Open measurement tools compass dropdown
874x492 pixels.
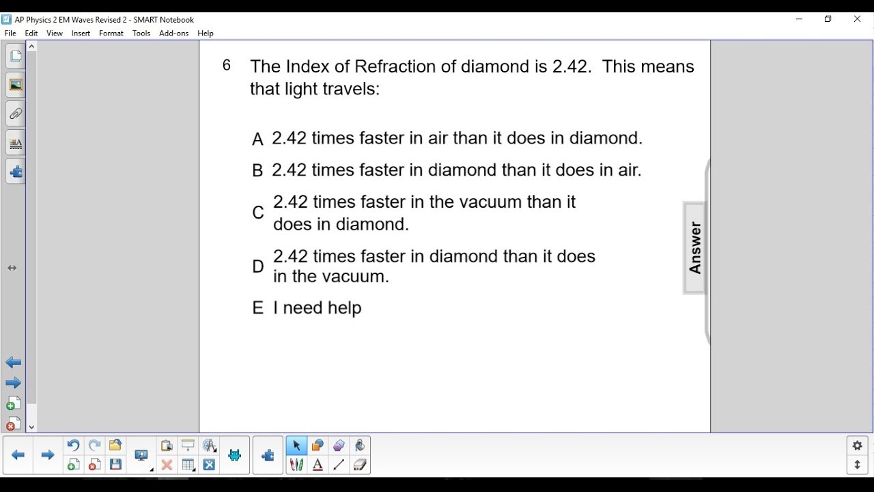point(210,446)
